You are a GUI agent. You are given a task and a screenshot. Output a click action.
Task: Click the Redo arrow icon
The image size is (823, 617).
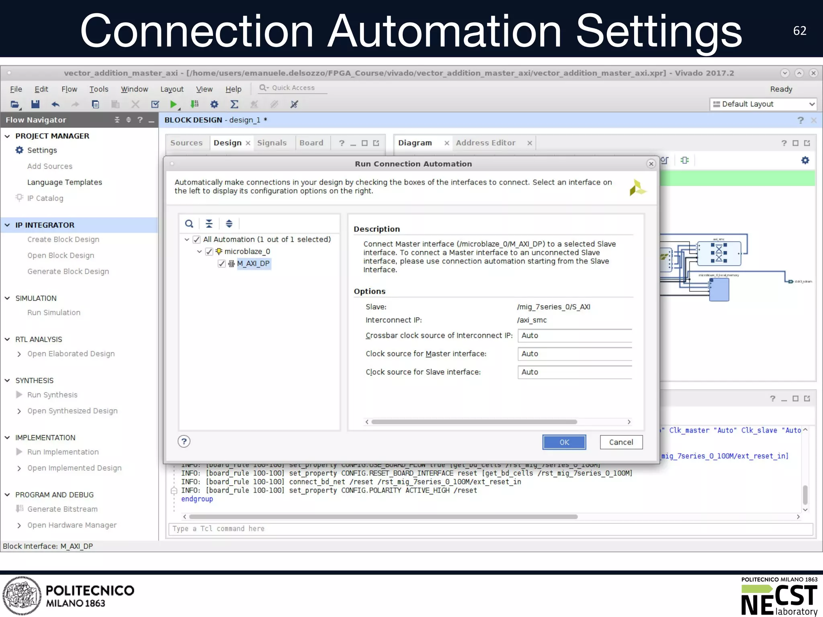(75, 104)
